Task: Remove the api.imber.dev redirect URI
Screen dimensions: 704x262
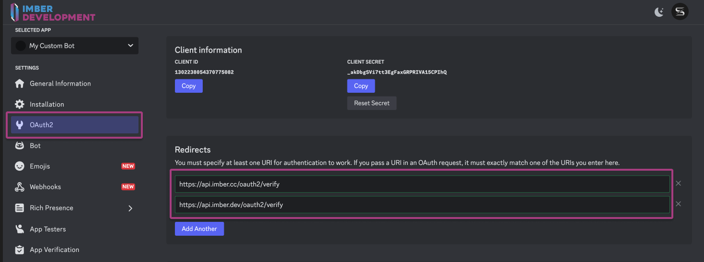Action: (x=678, y=204)
